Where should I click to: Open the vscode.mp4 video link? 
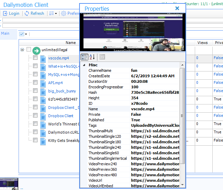coord(59,58)
